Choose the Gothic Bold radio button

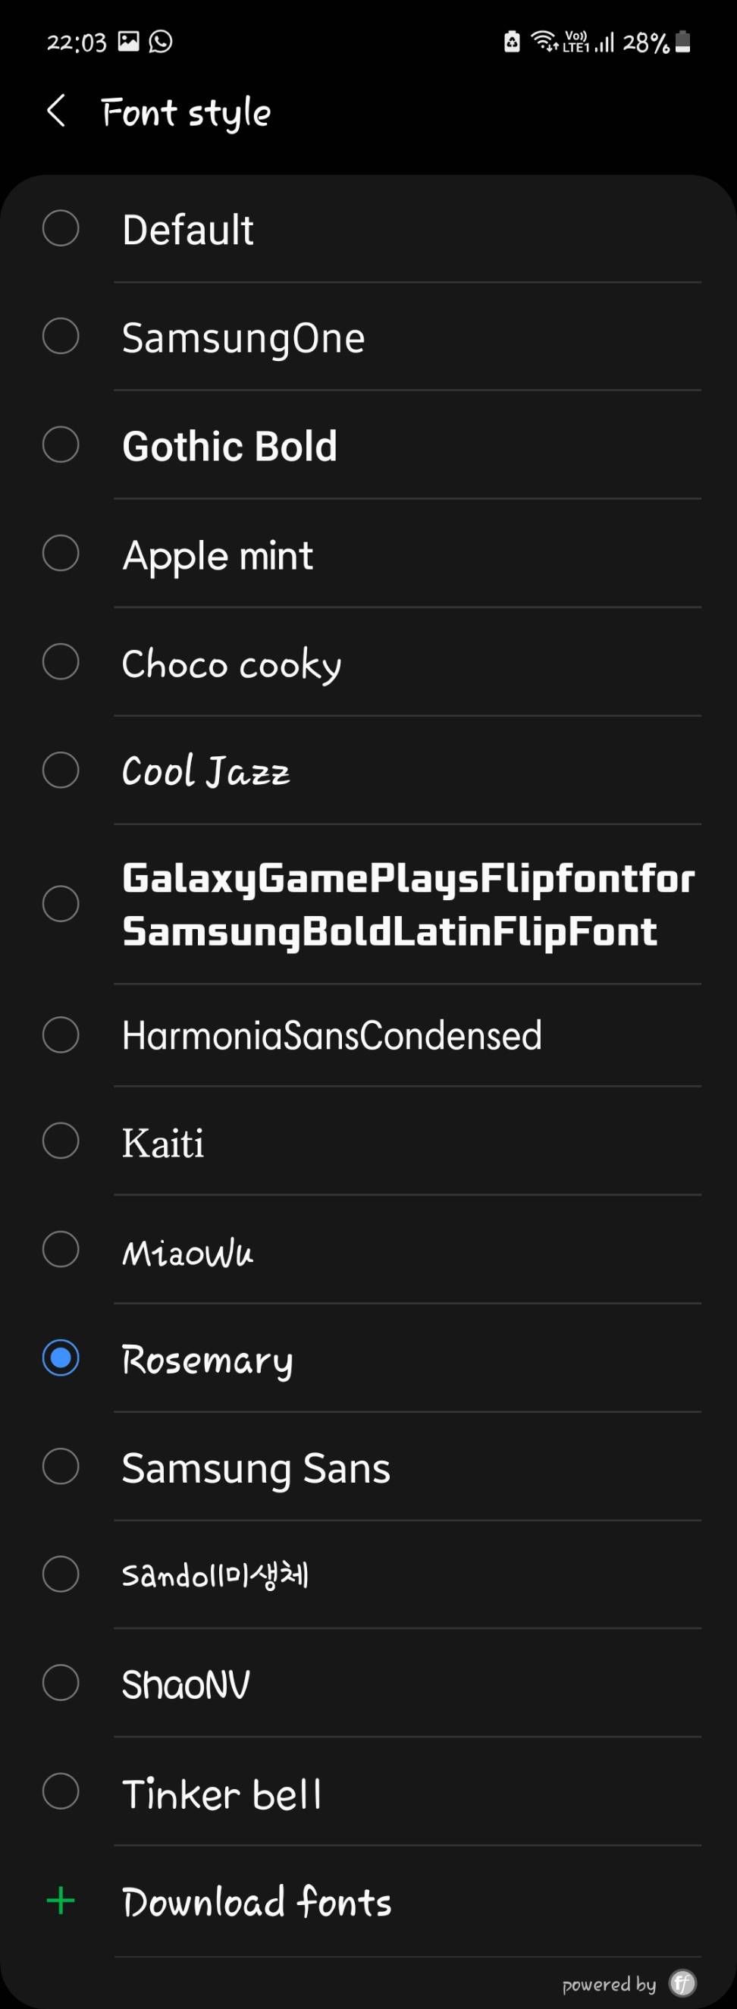pyautogui.click(x=61, y=444)
